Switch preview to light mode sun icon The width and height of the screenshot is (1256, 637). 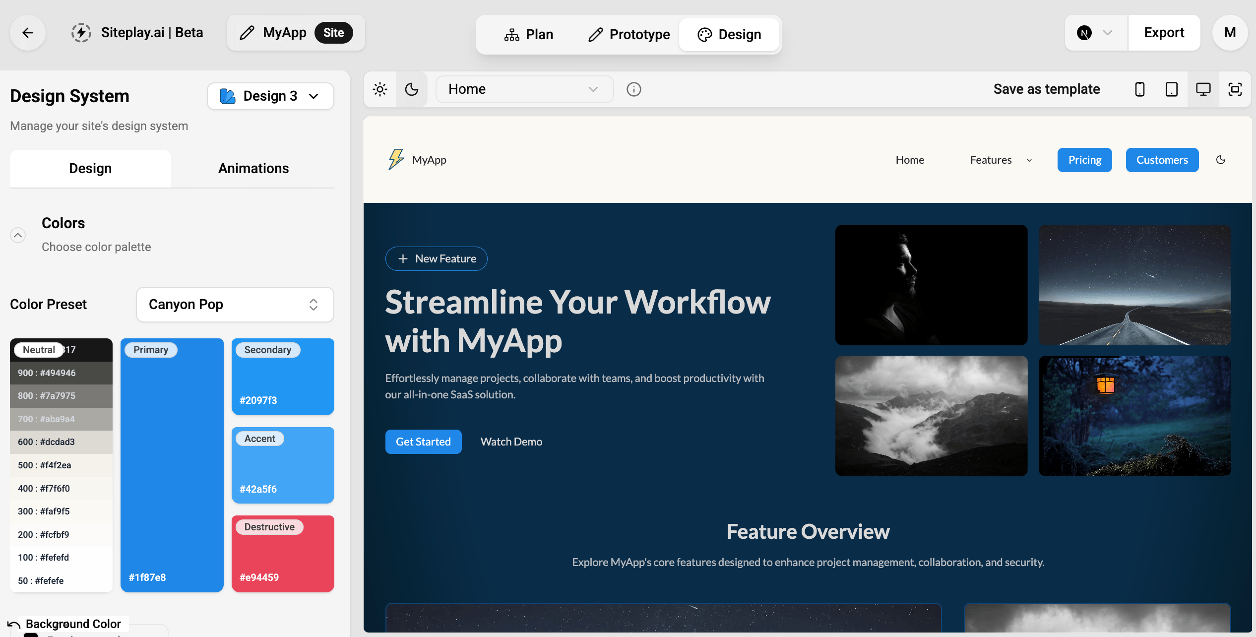[x=380, y=89]
